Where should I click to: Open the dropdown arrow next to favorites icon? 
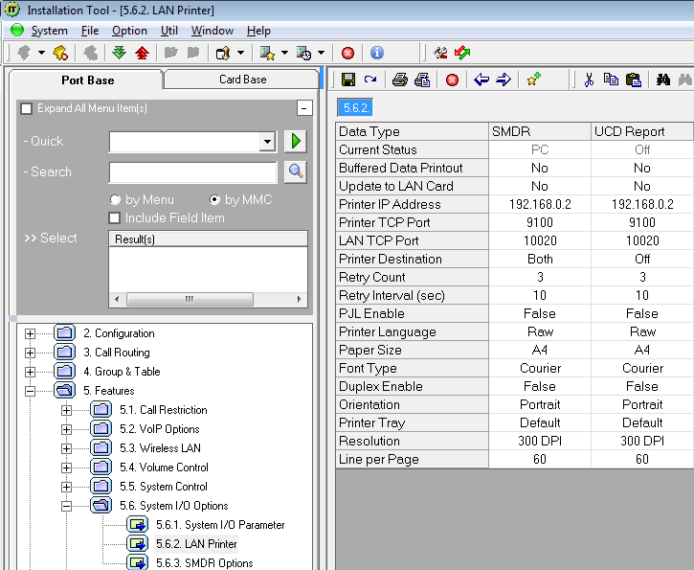click(x=284, y=53)
